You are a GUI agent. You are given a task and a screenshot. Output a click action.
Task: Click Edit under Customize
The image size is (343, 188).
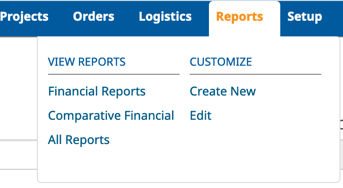click(201, 115)
